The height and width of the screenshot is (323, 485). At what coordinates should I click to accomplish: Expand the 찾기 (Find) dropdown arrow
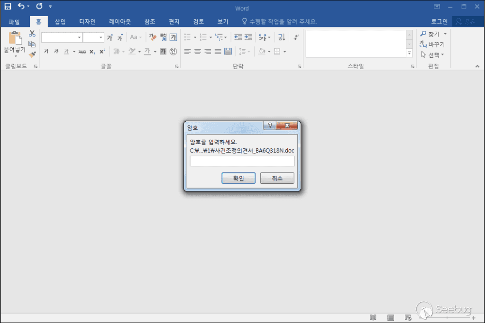[x=445, y=34]
